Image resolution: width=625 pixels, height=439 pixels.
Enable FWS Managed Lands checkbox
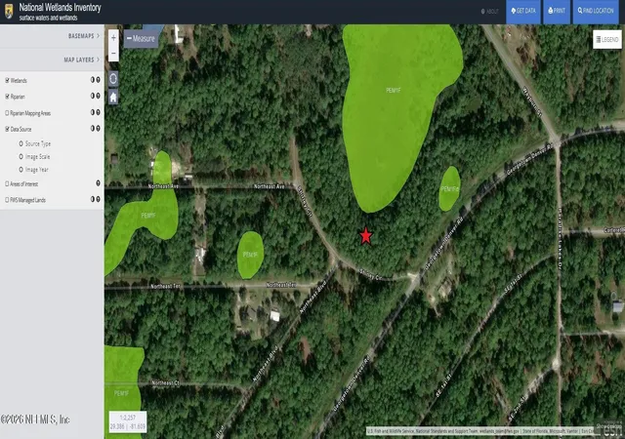[7, 200]
